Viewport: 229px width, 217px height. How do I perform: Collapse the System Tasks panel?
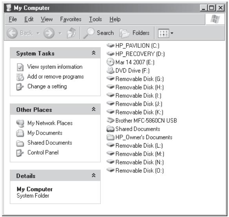tap(94, 53)
